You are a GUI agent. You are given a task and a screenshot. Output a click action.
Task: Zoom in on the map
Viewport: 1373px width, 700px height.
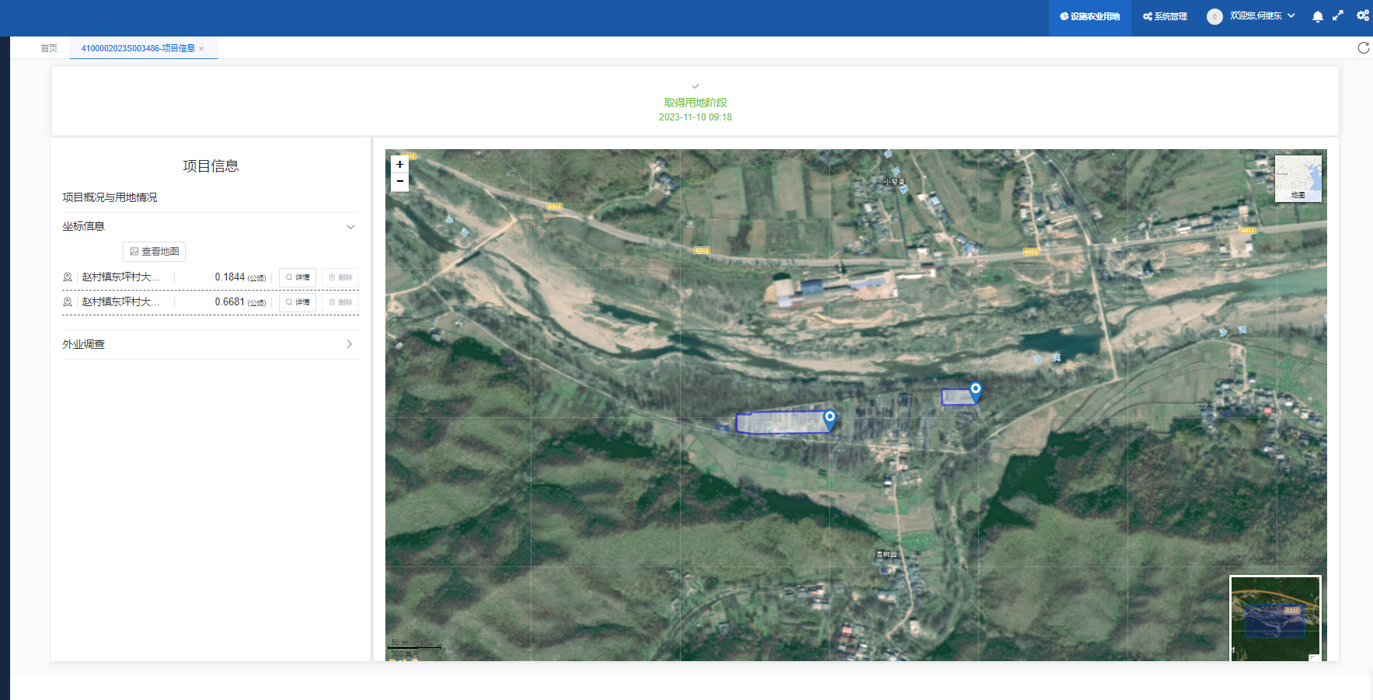coord(399,164)
